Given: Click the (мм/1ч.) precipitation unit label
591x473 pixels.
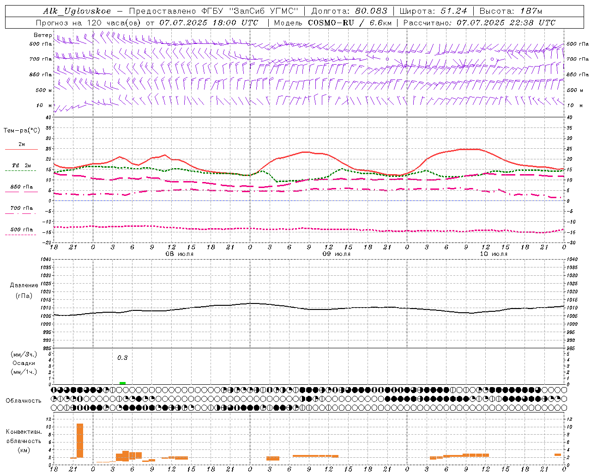Looking at the screenshot, I should click(x=24, y=372).
